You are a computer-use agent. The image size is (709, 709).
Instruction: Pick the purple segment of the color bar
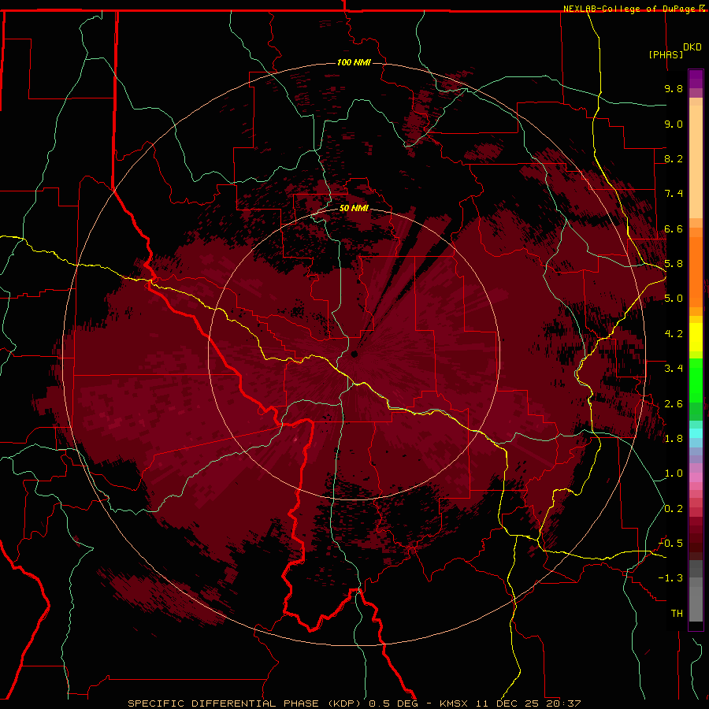click(x=696, y=79)
